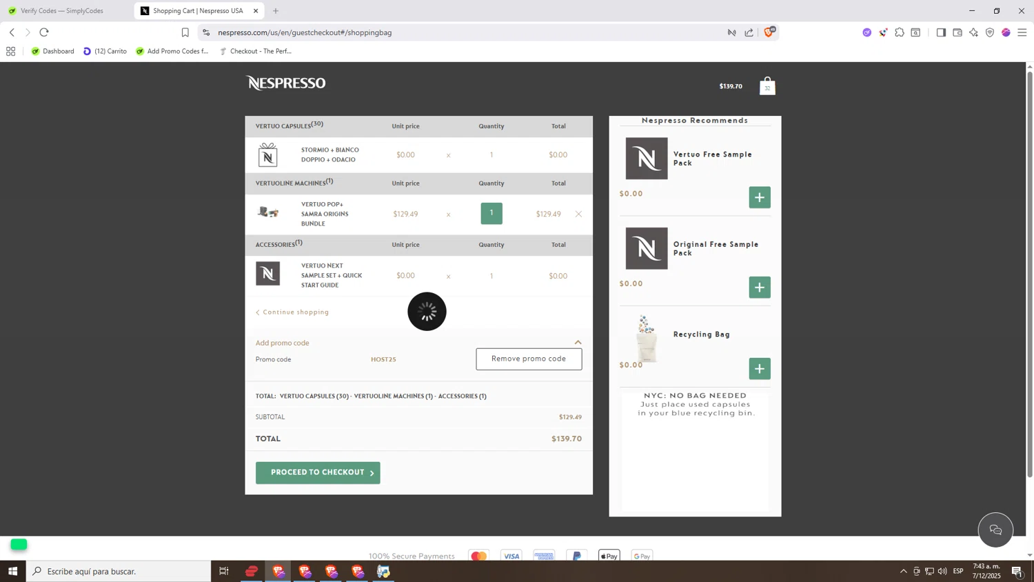Viewport: 1034px width, 582px height.
Task: Select the Shopping Cart | Nespresso USA tab
Action: [x=198, y=11]
